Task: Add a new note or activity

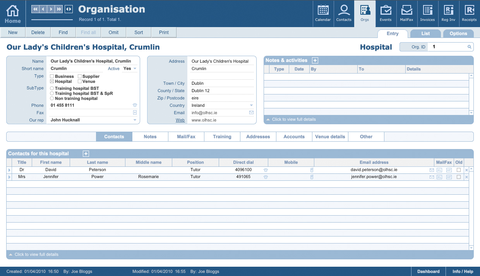Action: pos(315,60)
